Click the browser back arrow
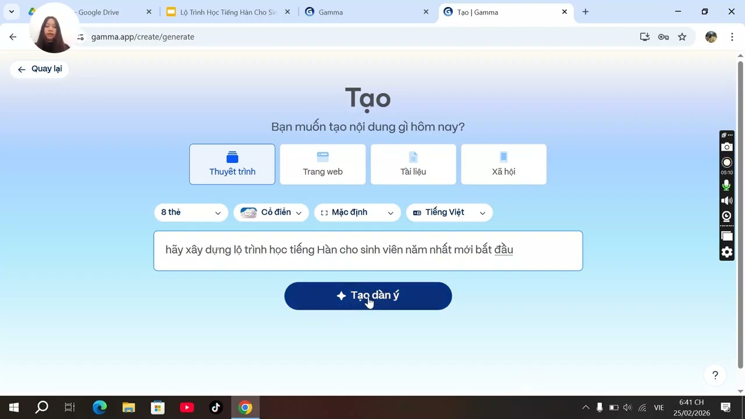The image size is (745, 419). (13, 37)
